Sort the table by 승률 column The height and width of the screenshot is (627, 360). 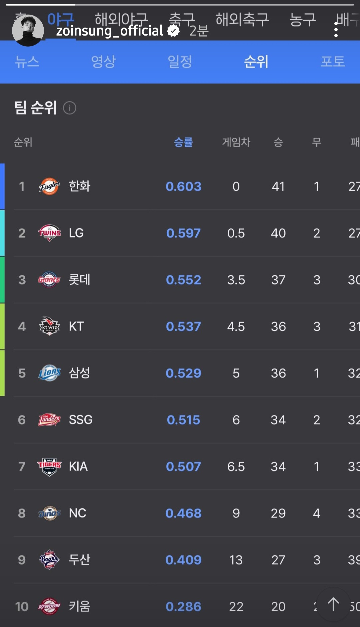click(183, 142)
